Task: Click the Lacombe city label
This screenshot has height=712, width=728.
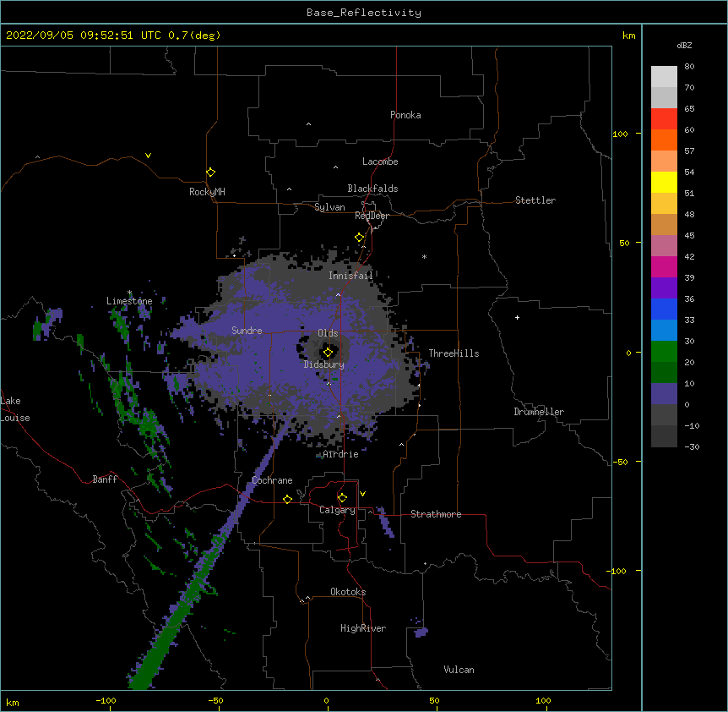Action: click(x=380, y=162)
